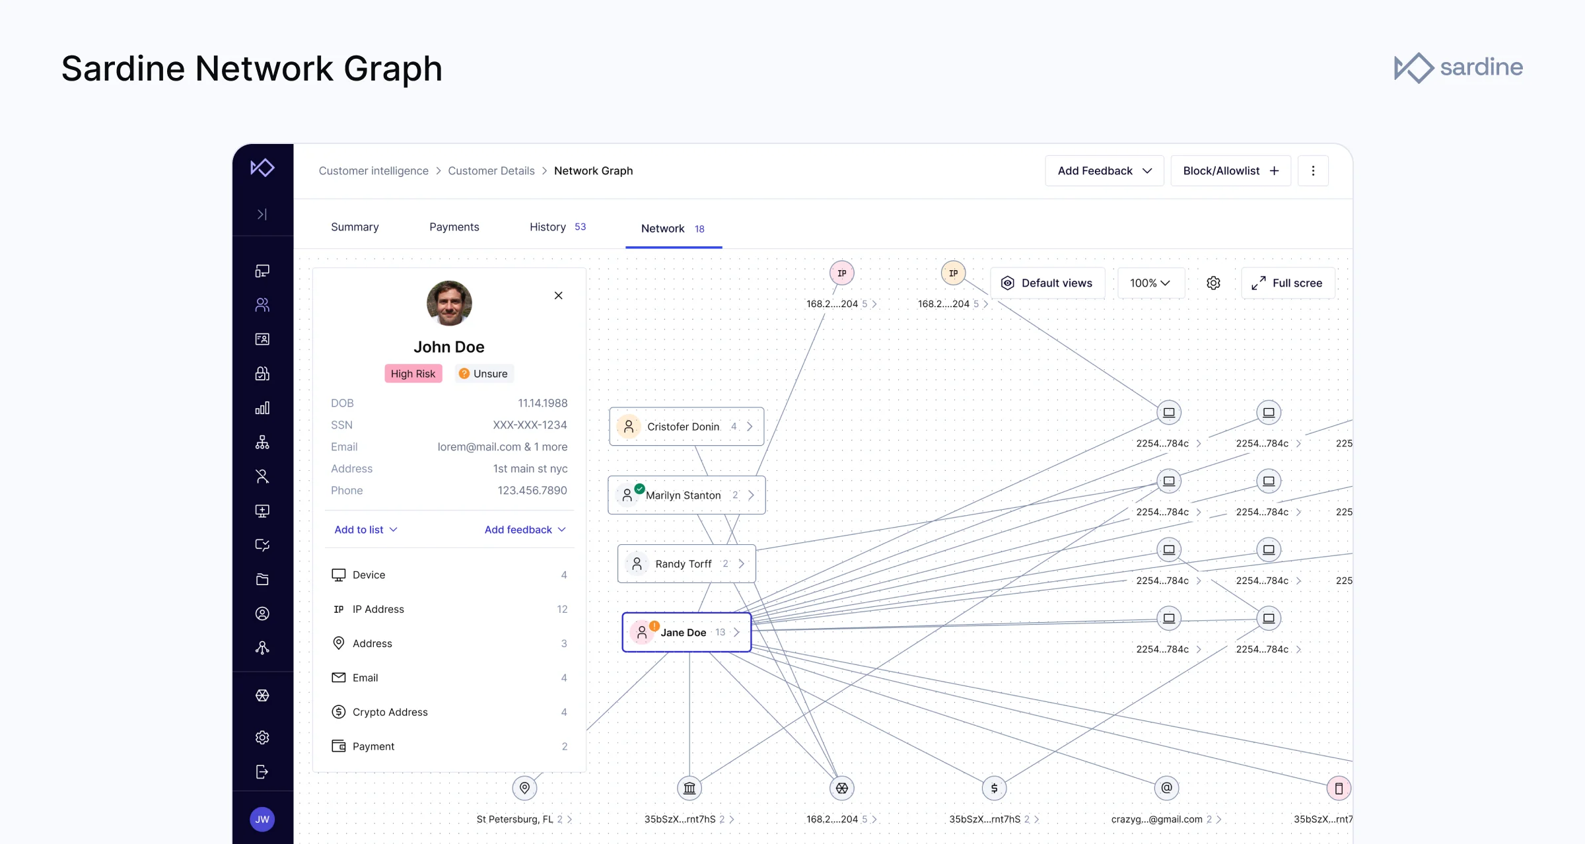1585x844 pixels.
Task: Open the bar chart analytics icon
Action: (262, 407)
